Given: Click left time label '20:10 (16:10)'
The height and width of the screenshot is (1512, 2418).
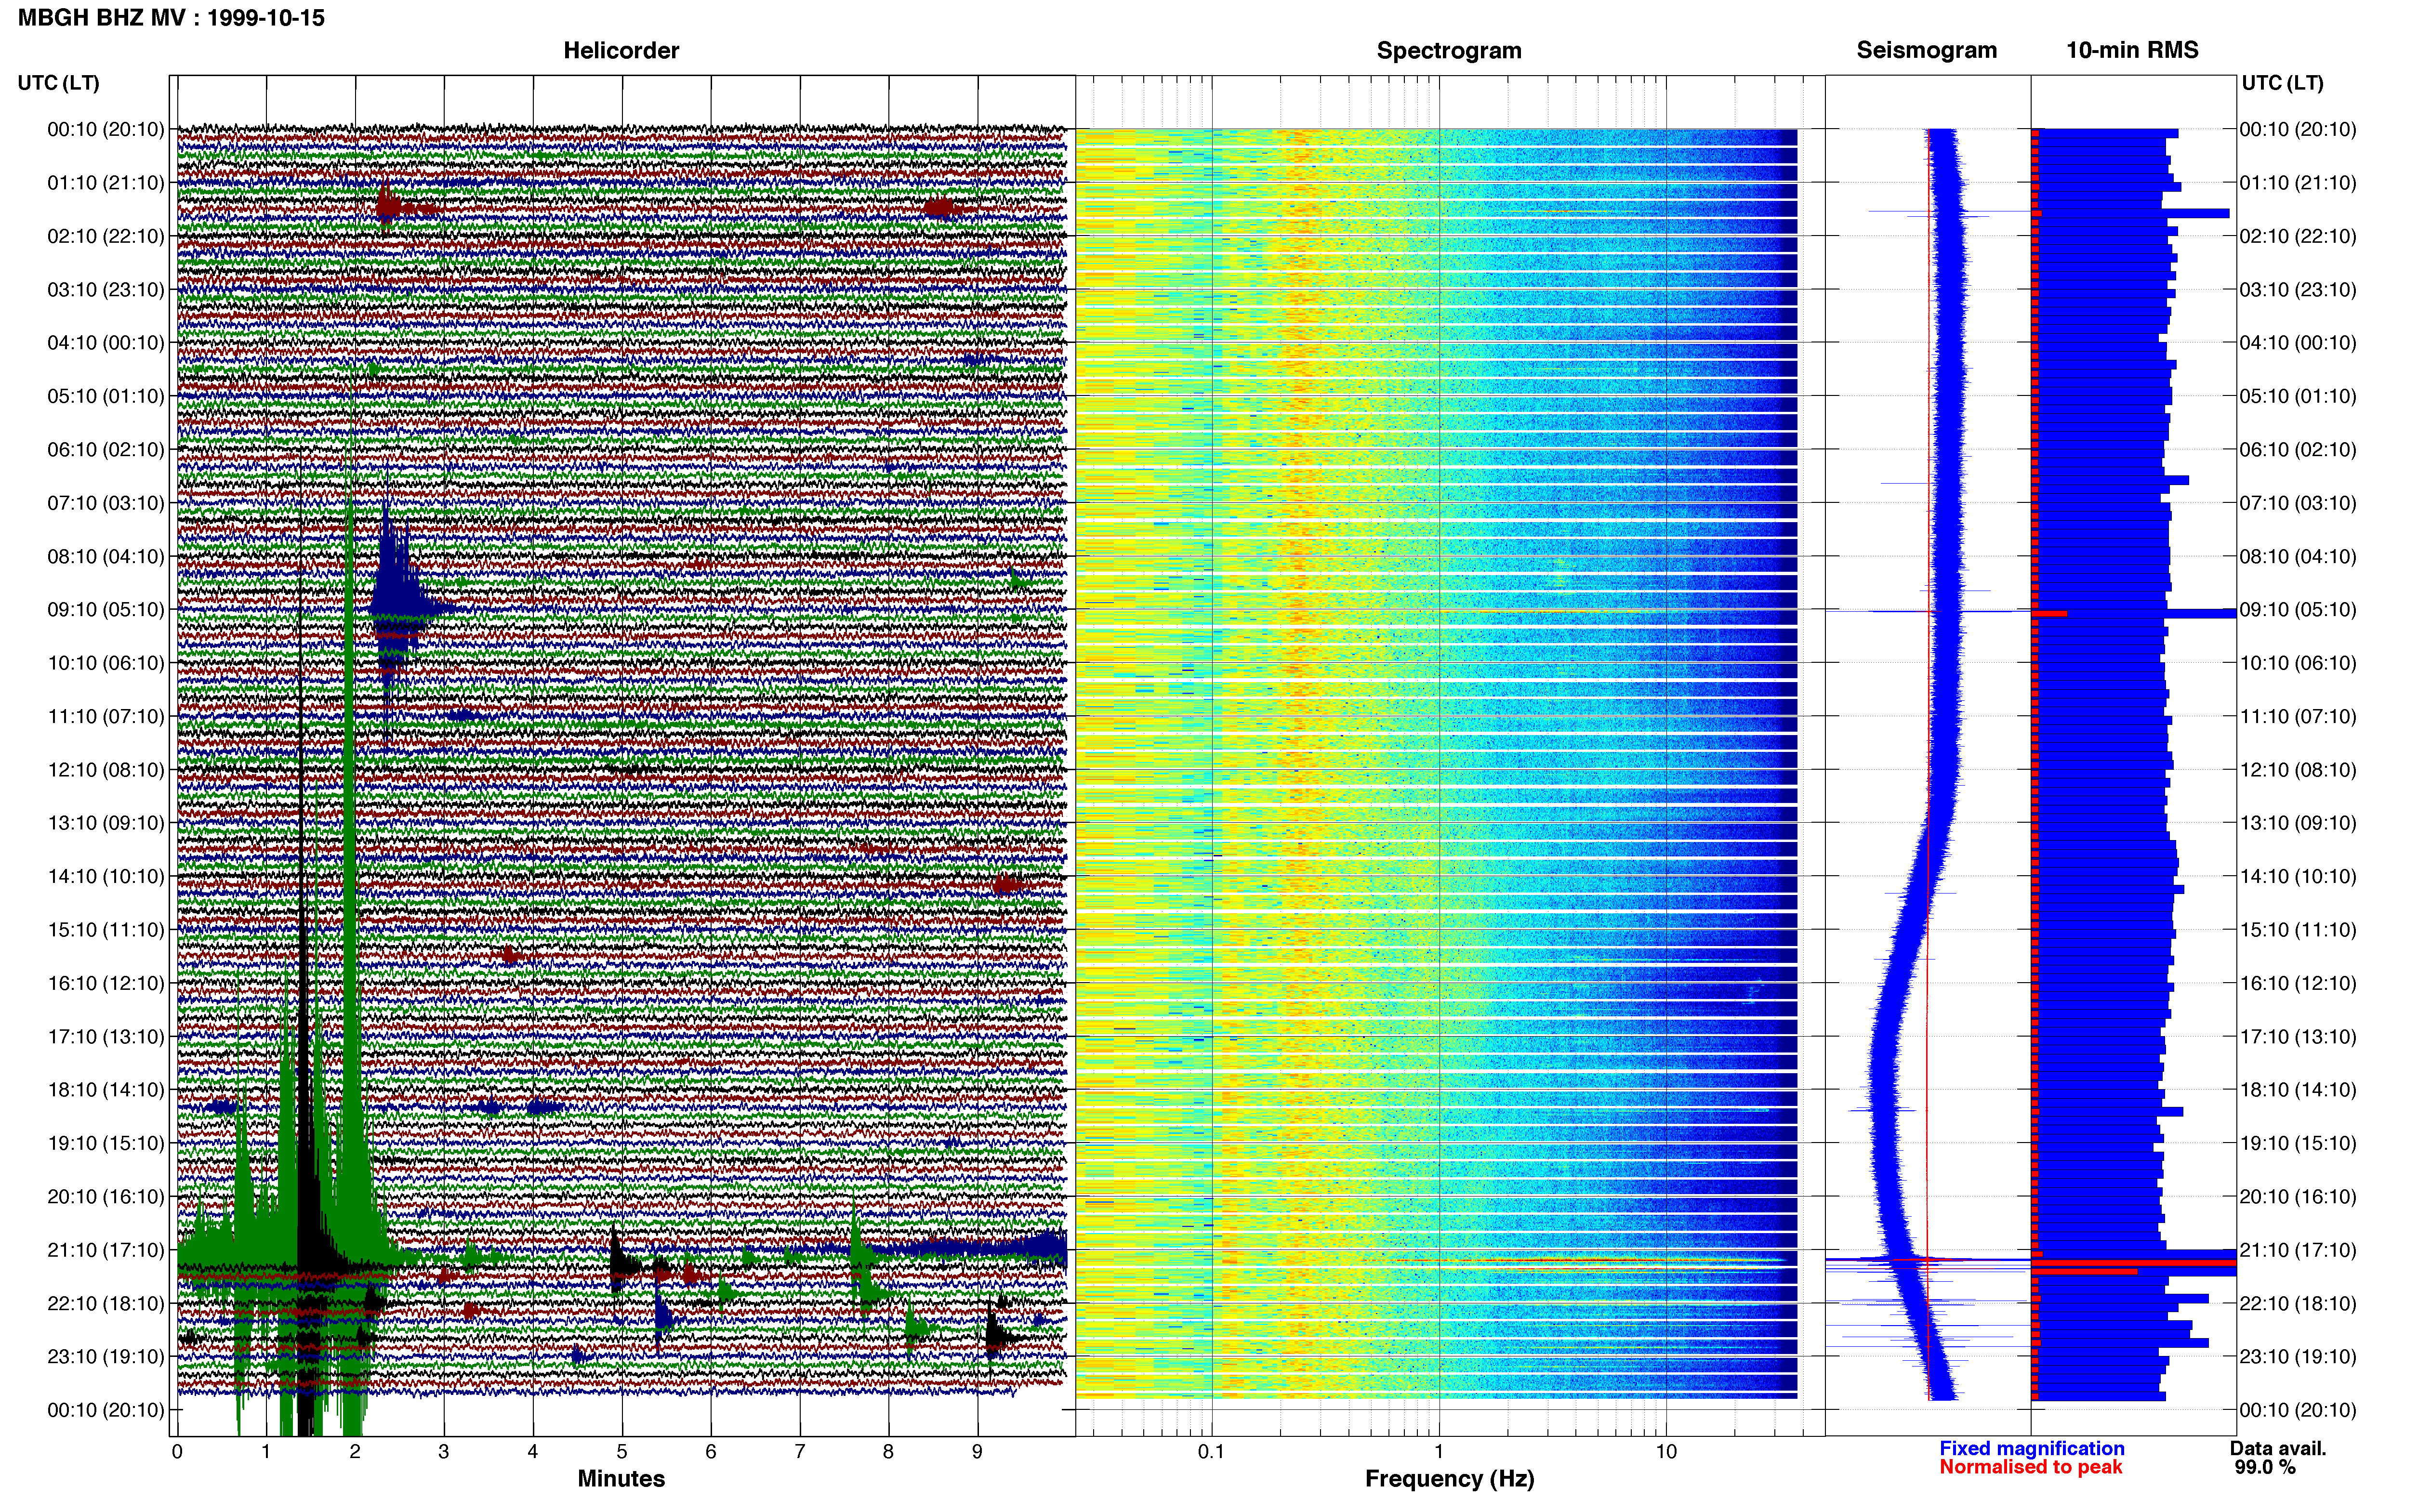Looking at the screenshot, I should (x=106, y=1196).
